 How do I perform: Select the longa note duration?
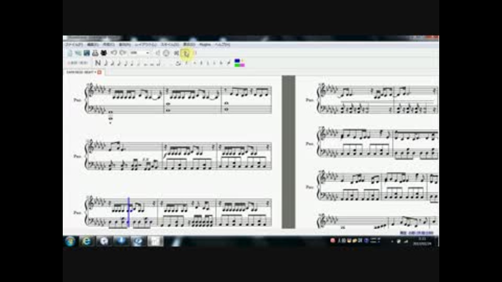[x=158, y=63]
